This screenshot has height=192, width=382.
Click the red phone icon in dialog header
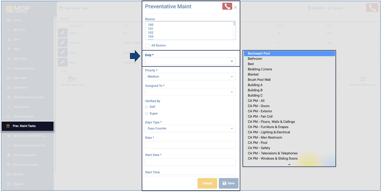click(227, 6)
